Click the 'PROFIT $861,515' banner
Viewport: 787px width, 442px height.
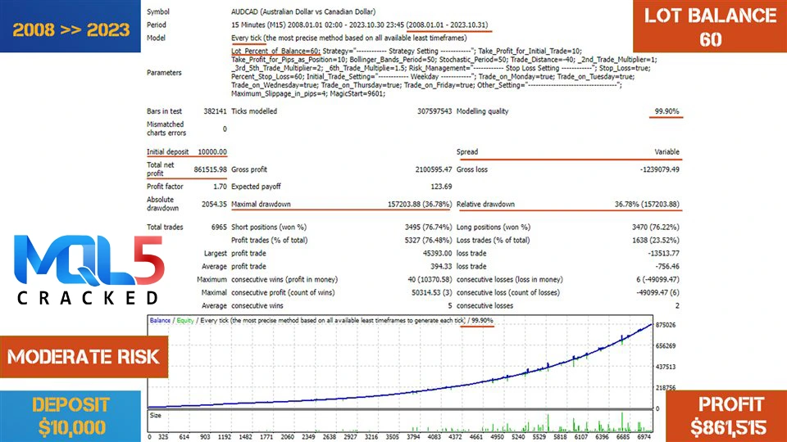point(726,416)
